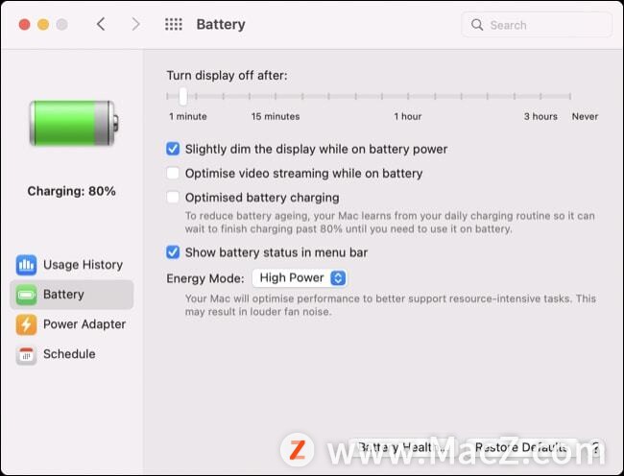Select the Power Adapter sidebar tab
This screenshot has width=624, height=476.
pyautogui.click(x=72, y=324)
